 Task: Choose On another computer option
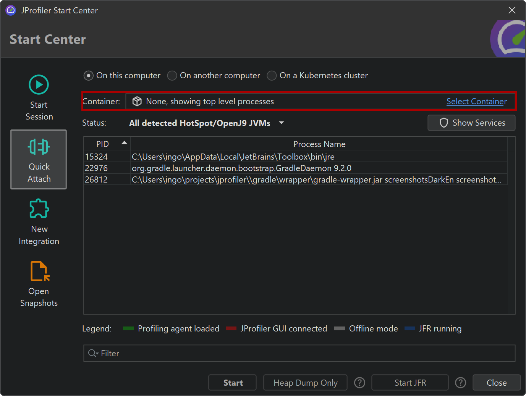click(172, 76)
